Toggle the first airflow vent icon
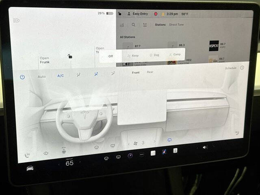This screenshot has height=195, width=260. coord(79,75)
